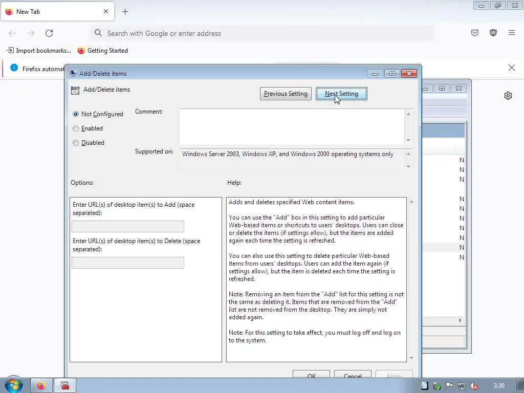Image resolution: width=524 pixels, height=393 pixels.
Task: Dismiss the Firefox notification bar
Action: click(512, 68)
